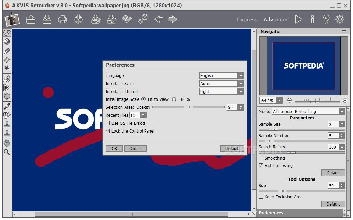Click the Navigator image thumbnail

click(x=303, y=66)
